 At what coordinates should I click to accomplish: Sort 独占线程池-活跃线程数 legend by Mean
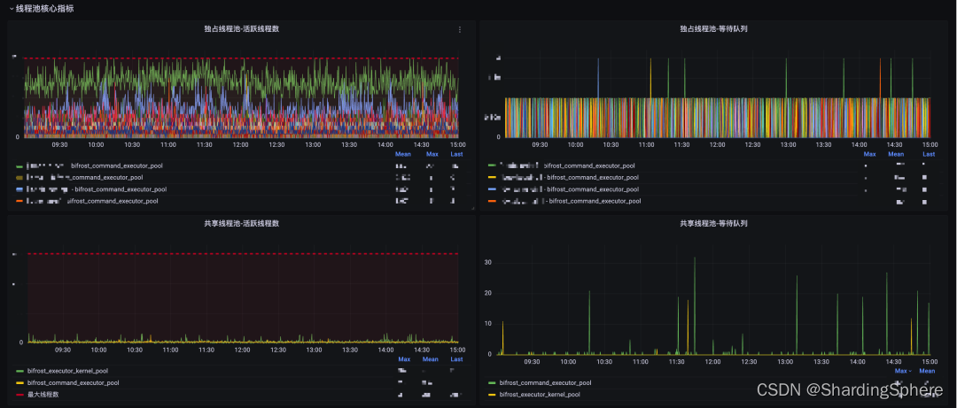pyautogui.click(x=403, y=154)
